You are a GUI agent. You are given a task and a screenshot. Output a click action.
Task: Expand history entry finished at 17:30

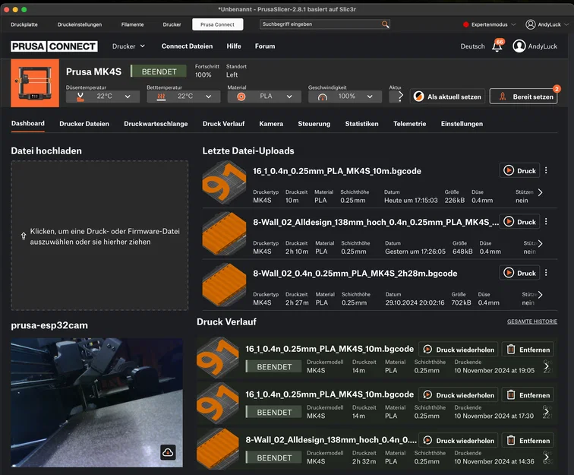point(547,412)
